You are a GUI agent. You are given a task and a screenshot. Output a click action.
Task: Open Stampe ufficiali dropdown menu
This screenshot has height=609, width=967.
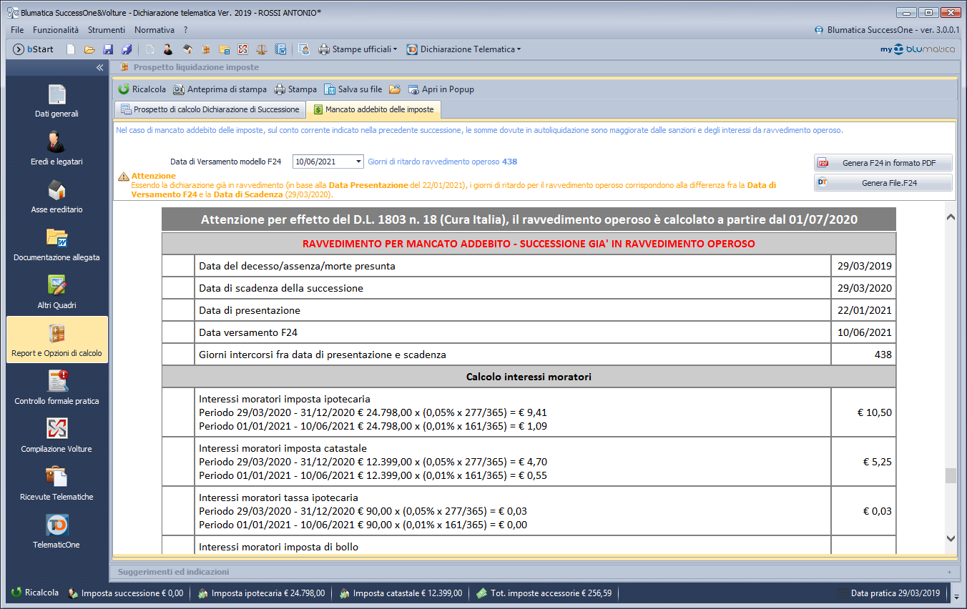tap(358, 49)
